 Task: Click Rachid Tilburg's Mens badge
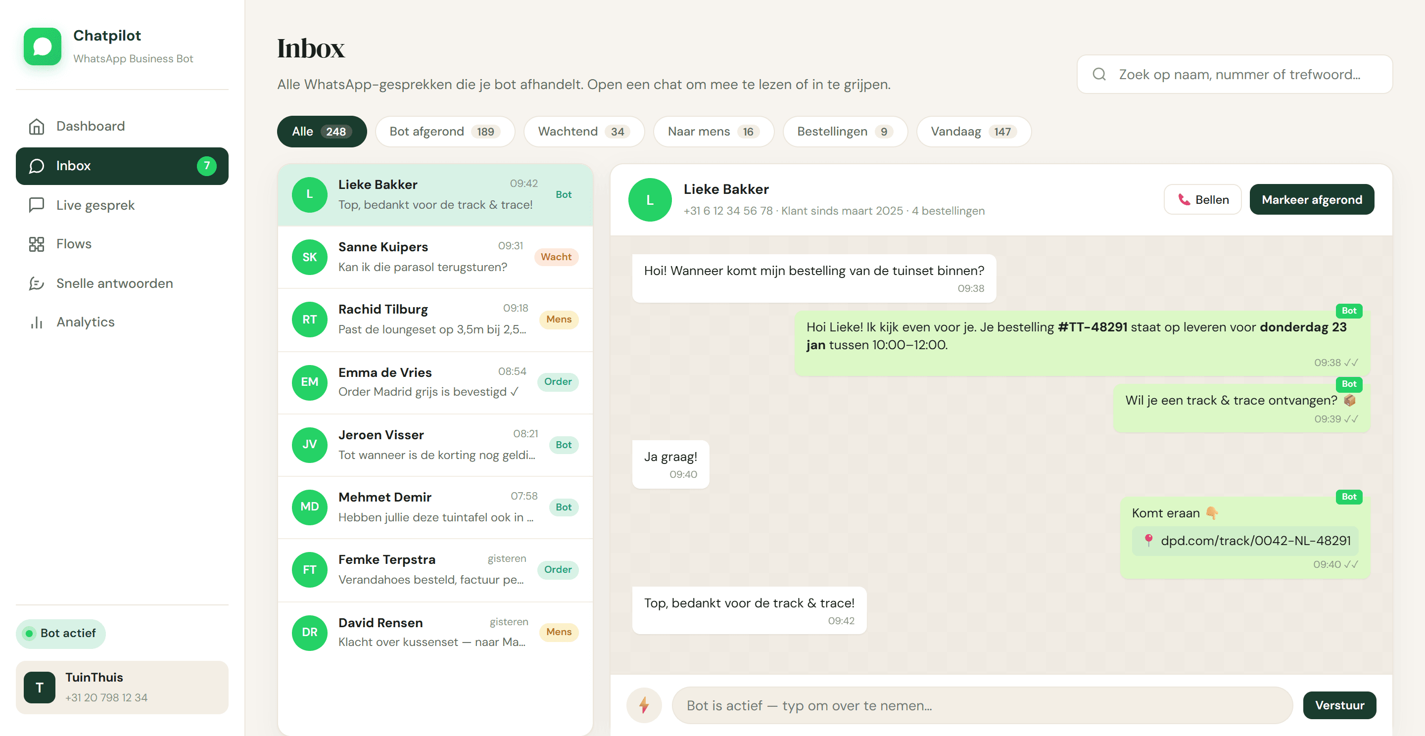coord(559,320)
